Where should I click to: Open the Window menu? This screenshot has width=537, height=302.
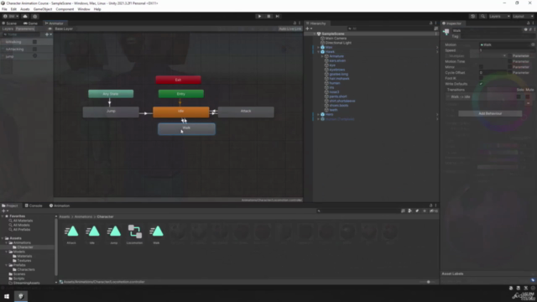click(84, 9)
